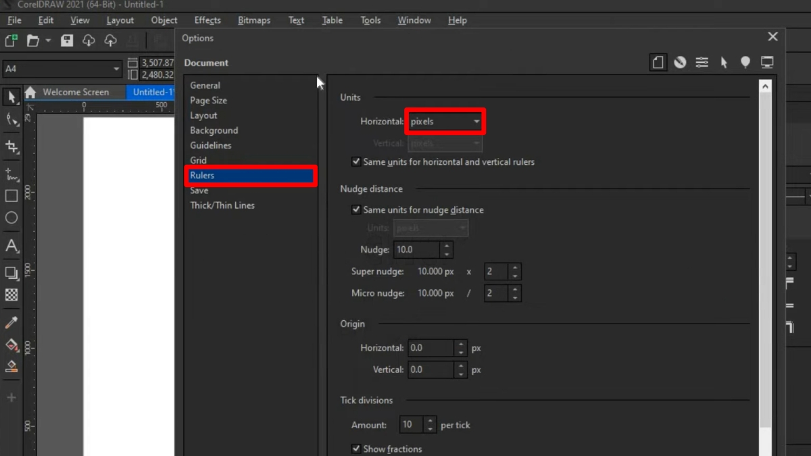Select Layout in the options list

click(x=203, y=116)
